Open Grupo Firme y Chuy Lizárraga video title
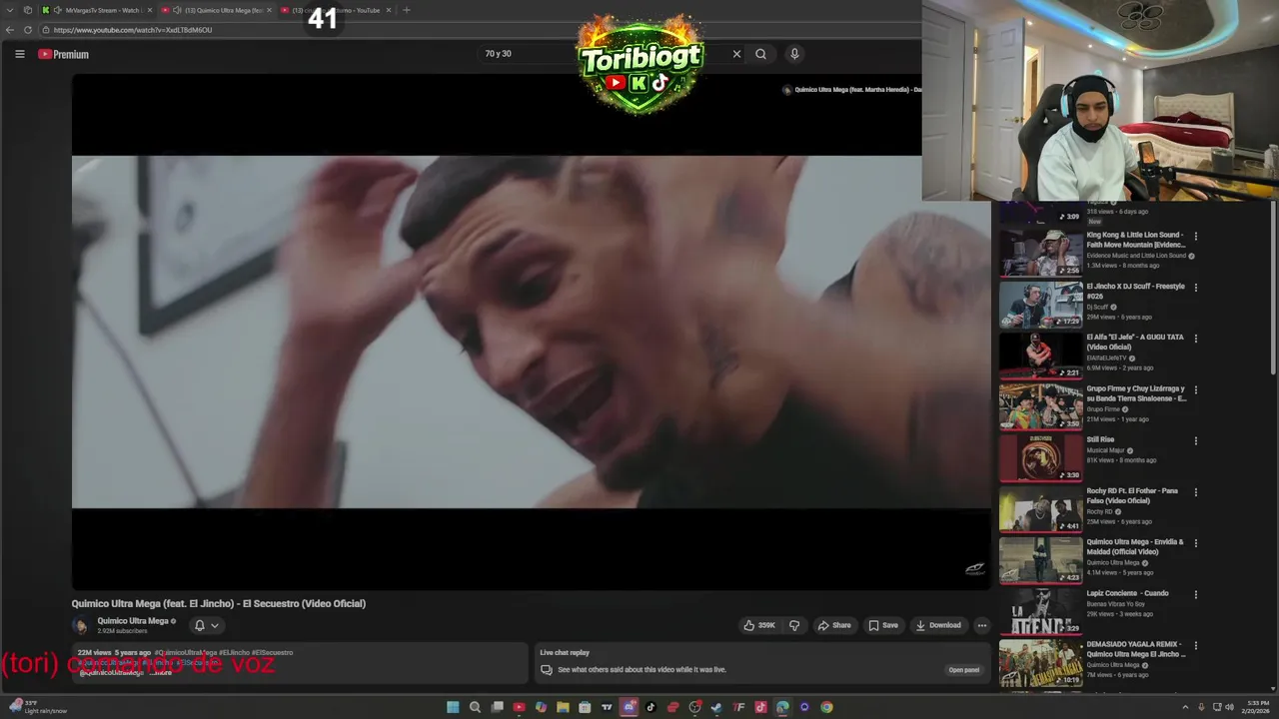 (x=1136, y=393)
